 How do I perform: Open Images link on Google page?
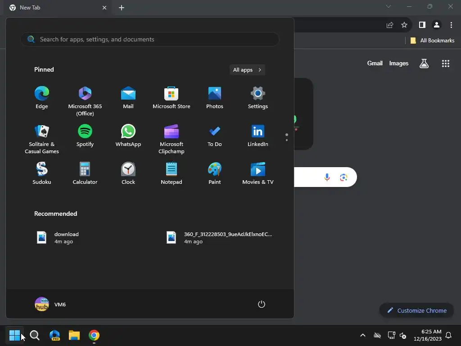click(x=399, y=63)
